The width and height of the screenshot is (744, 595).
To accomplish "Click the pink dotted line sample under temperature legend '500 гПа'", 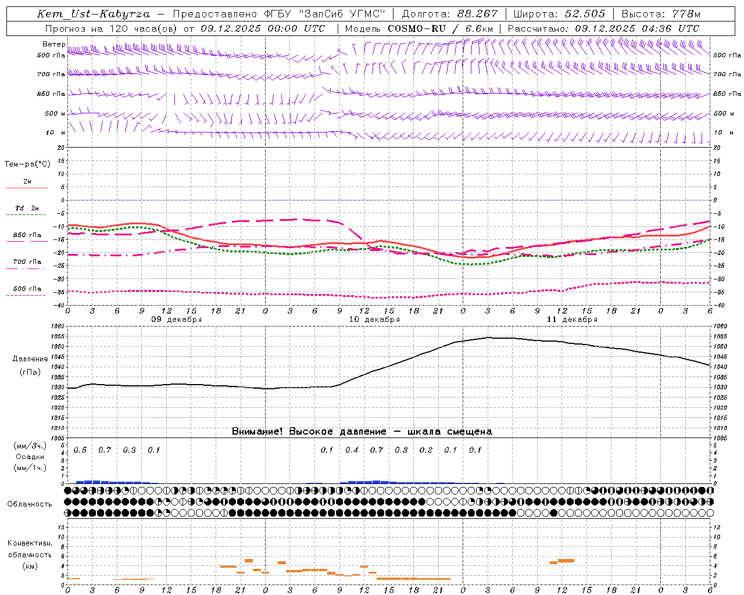I will point(27,295).
